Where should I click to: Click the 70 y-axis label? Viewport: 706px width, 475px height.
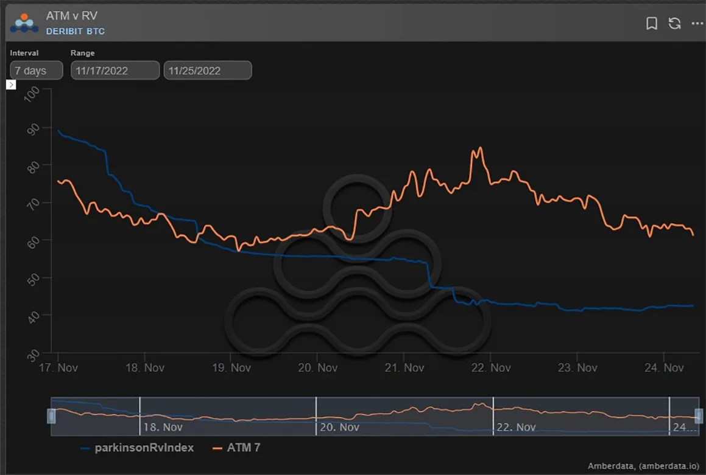(x=34, y=204)
